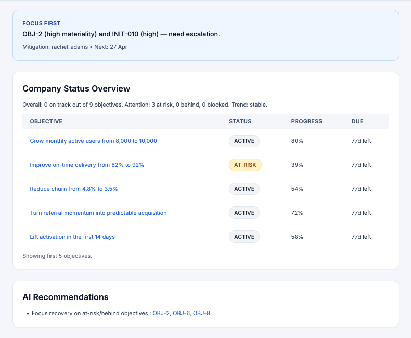
Task: Select the DUE column header
Action: (x=357, y=121)
